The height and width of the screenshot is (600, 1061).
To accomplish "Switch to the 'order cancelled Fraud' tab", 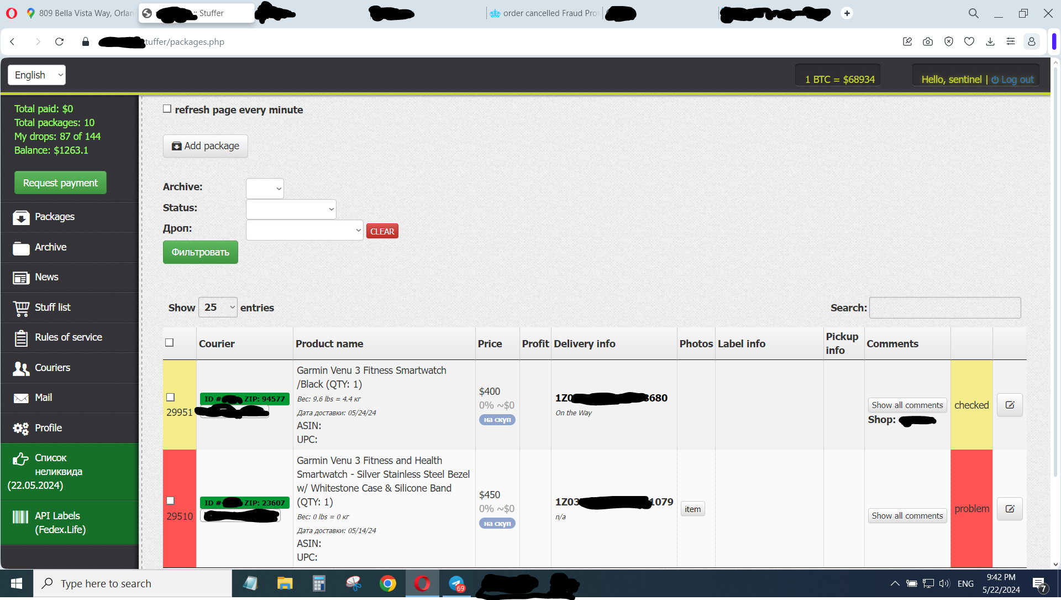I will coord(544,13).
